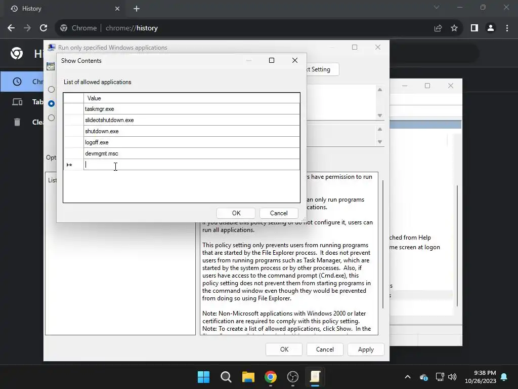Click the policy window OK button
Image resolution: width=518 pixels, height=389 pixels.
tap(284, 349)
